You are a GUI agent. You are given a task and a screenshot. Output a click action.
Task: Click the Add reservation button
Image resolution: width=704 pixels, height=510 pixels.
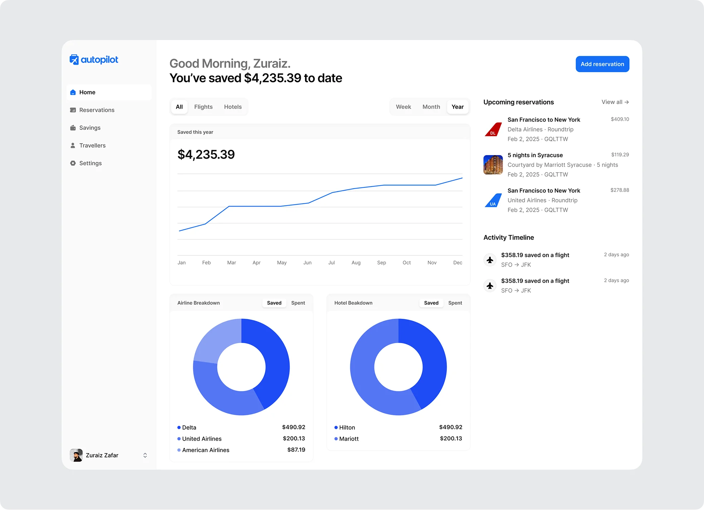pyautogui.click(x=602, y=64)
